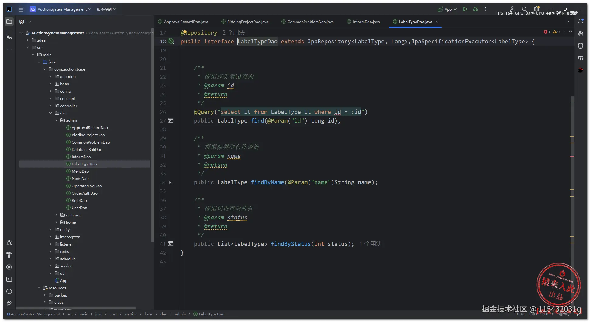Open App class in project tree
590x322 pixels.
point(64,280)
